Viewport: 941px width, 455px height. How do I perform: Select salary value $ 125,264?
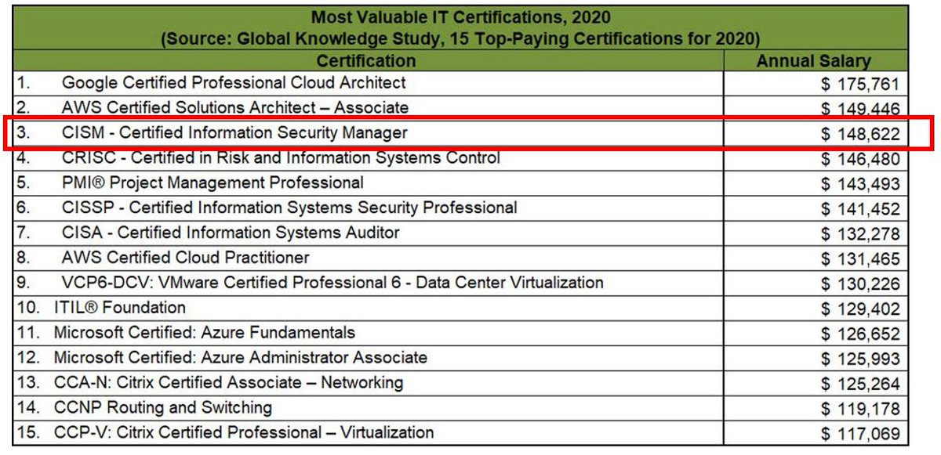coord(860,385)
